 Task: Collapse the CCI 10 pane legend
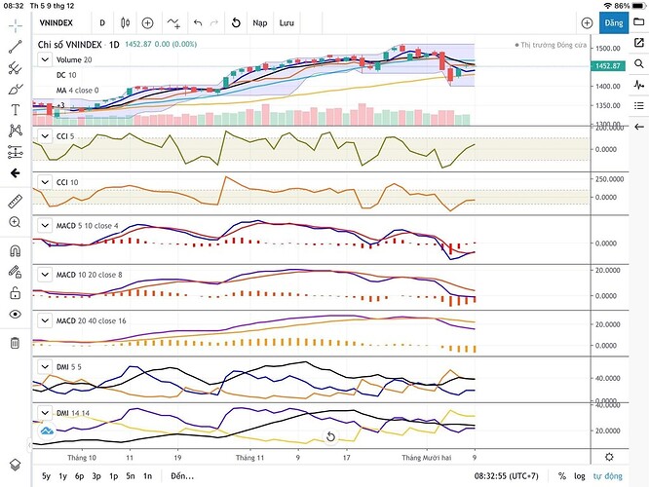point(45,182)
